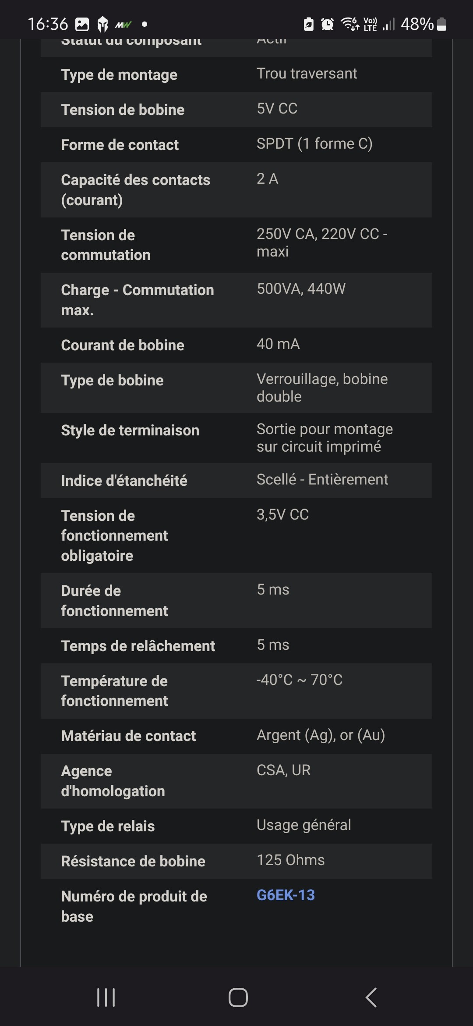The height and width of the screenshot is (1026, 473).
Task: Tap the '-40°C ~ 70°C' temperature value
Action: (300, 680)
